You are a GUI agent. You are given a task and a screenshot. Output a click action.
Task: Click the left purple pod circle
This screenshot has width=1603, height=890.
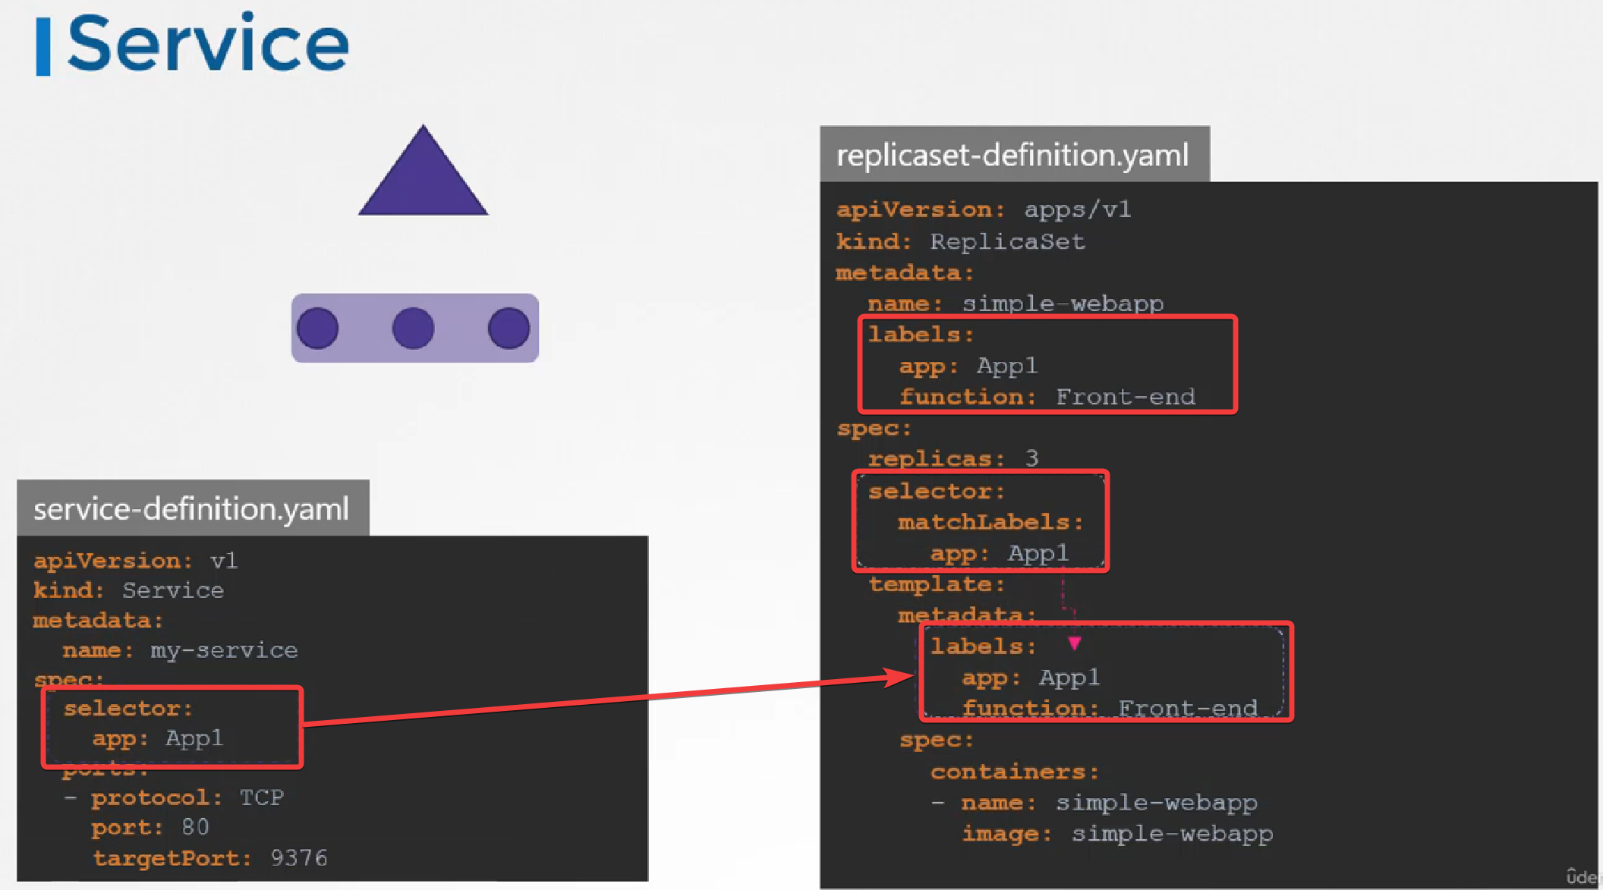point(317,329)
